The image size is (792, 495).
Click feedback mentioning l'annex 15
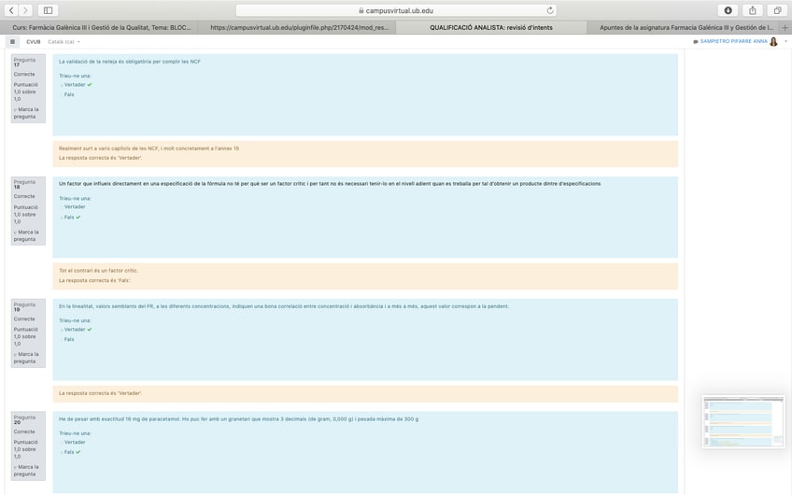pos(148,148)
